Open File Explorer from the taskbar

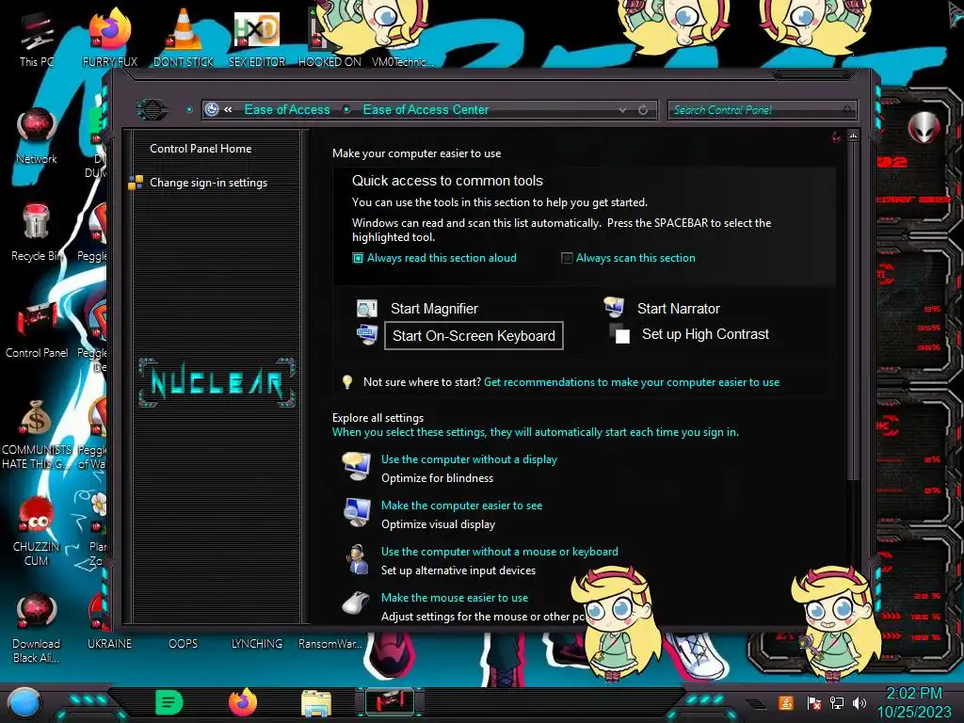(316, 702)
